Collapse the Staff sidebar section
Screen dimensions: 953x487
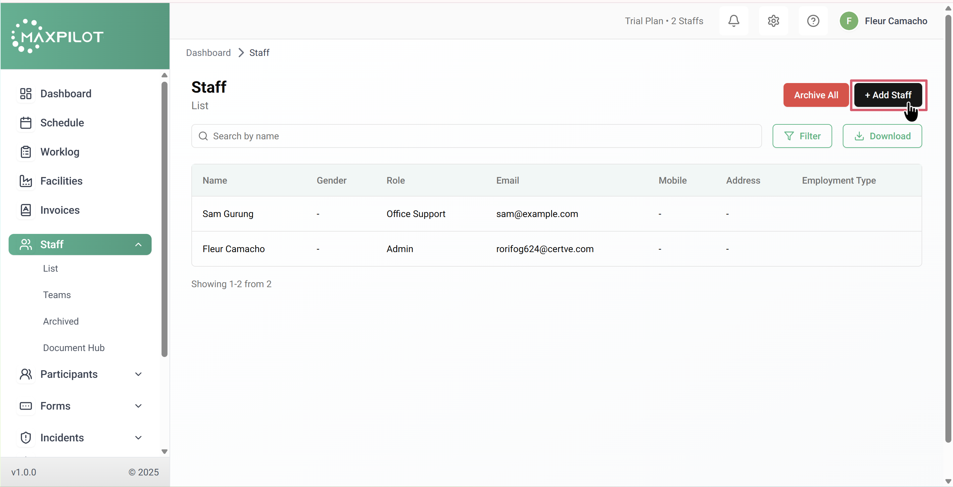tap(138, 244)
